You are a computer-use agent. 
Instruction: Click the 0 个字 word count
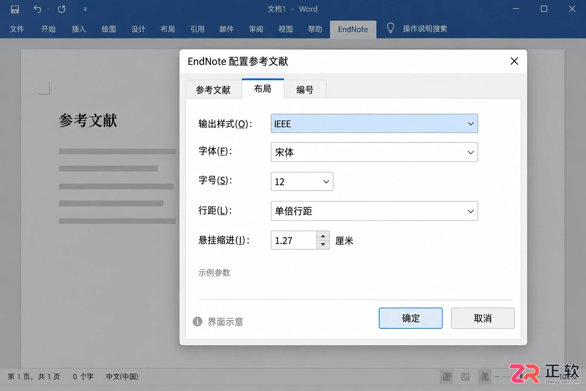[83, 377]
